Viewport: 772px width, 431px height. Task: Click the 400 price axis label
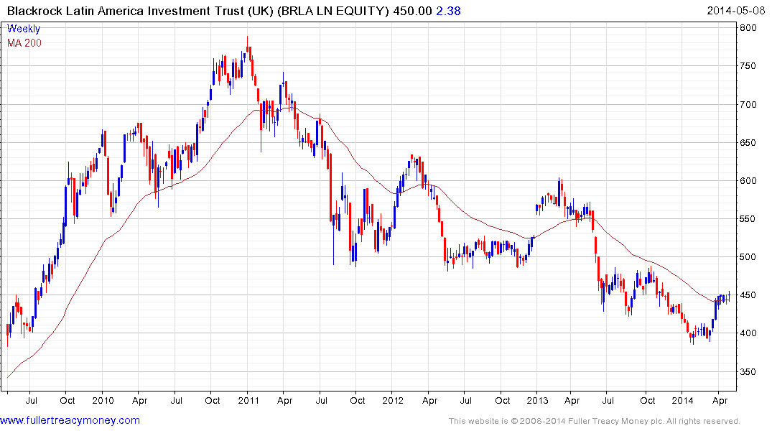pos(748,333)
